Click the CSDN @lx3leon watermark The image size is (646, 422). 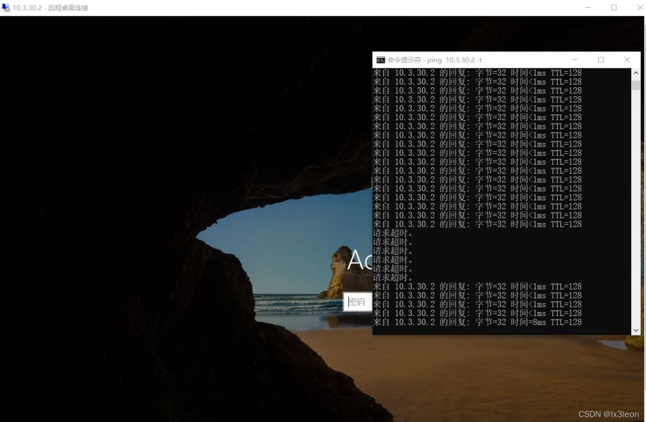point(608,414)
